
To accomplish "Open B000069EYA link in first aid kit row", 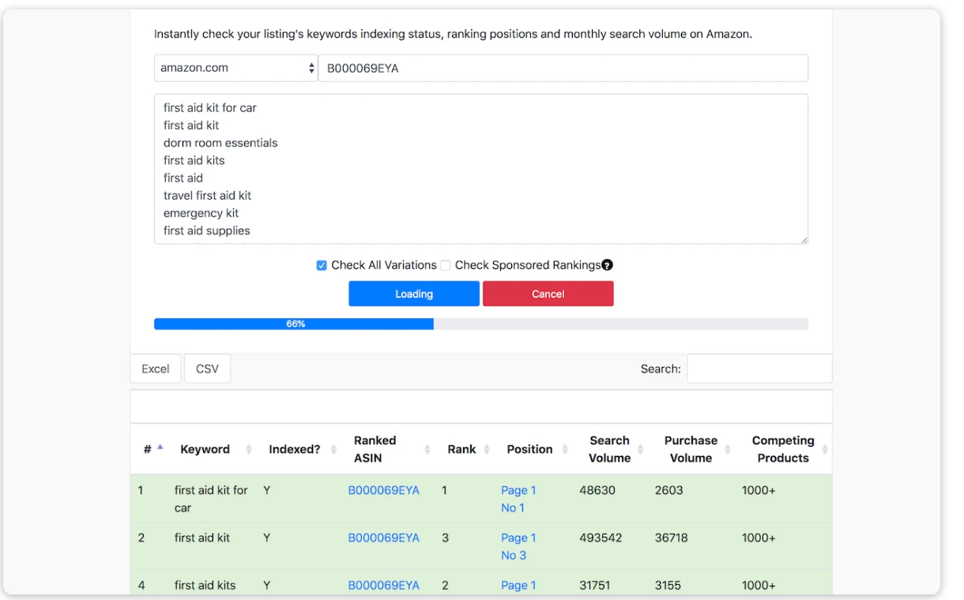I will point(384,538).
